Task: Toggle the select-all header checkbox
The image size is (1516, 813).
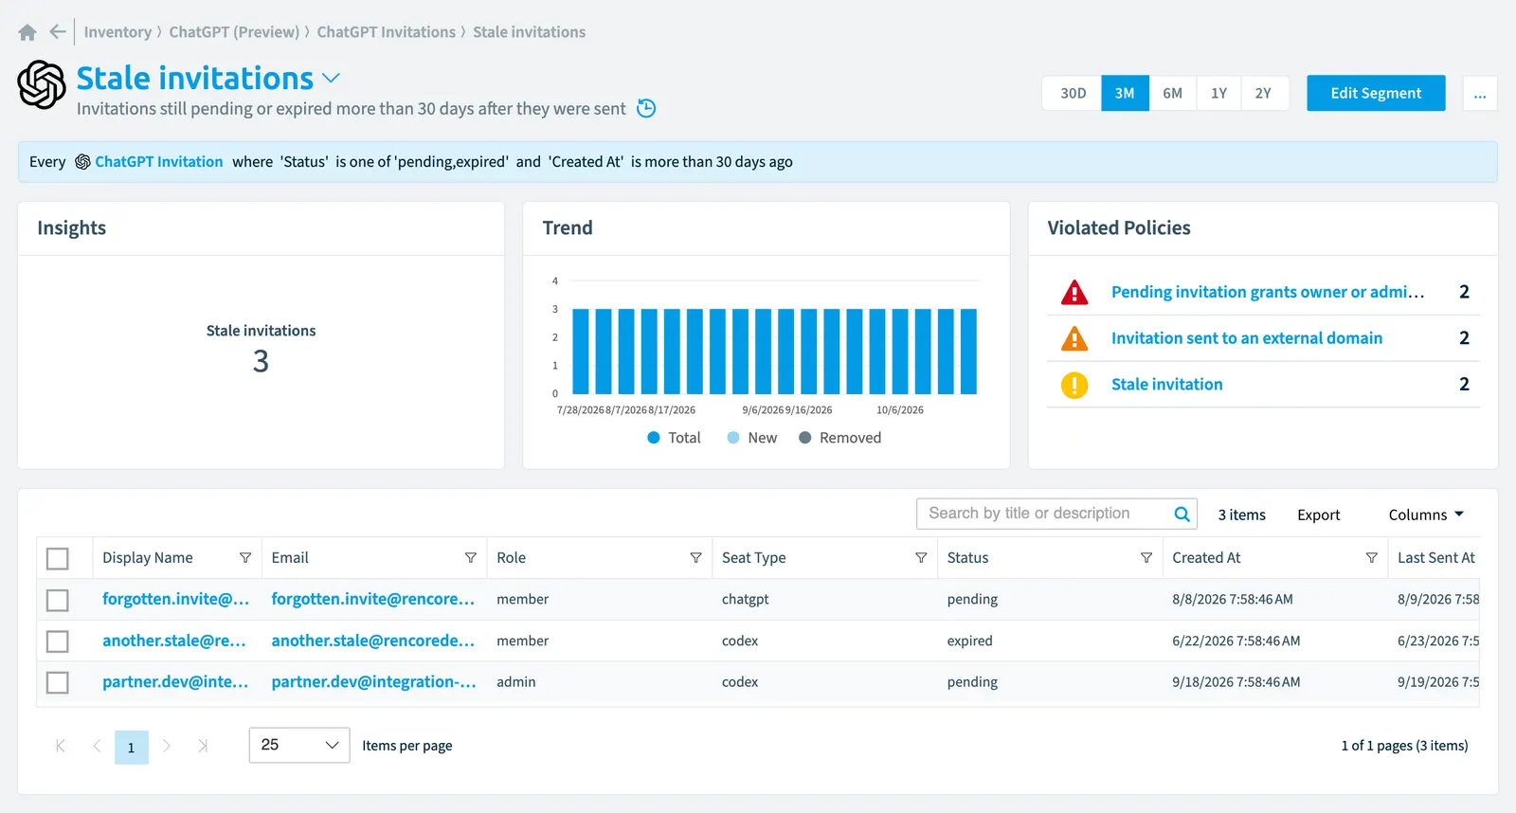Action: click(x=58, y=559)
